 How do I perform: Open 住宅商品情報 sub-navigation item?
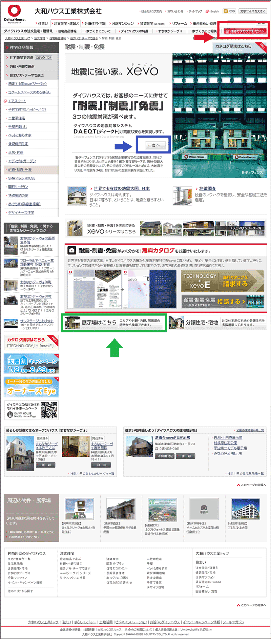coord(66,31)
